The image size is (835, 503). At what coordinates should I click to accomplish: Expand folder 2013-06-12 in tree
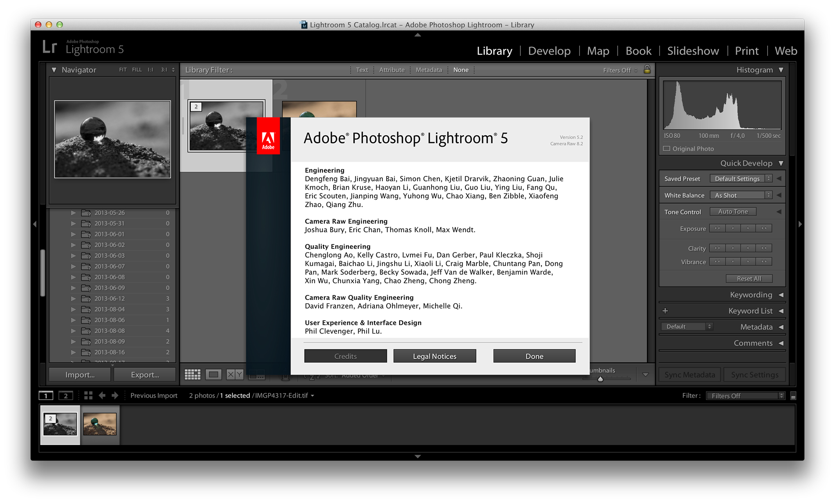(x=73, y=298)
